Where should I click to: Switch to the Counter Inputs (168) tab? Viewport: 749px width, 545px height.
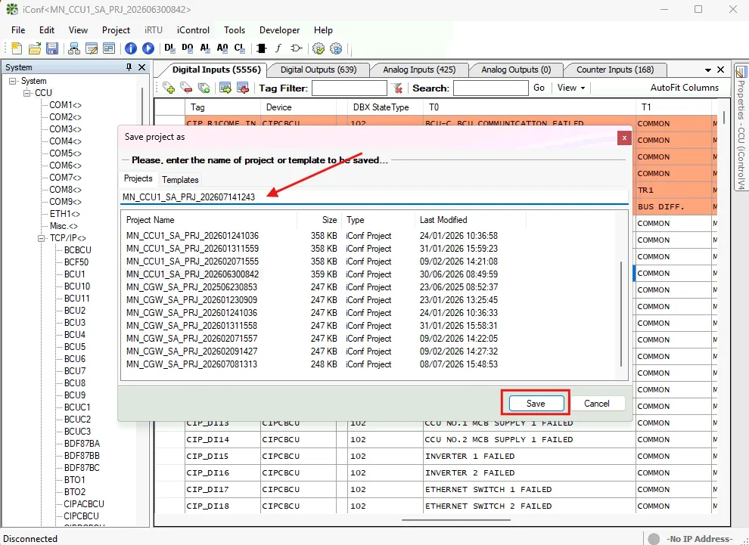615,70
